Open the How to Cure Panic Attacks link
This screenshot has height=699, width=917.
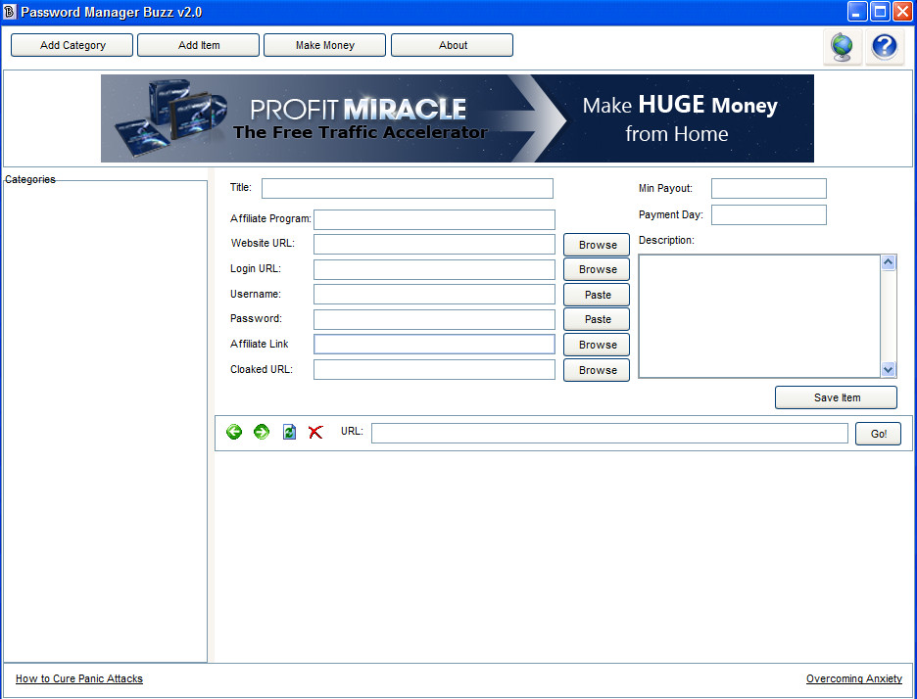tap(79, 678)
